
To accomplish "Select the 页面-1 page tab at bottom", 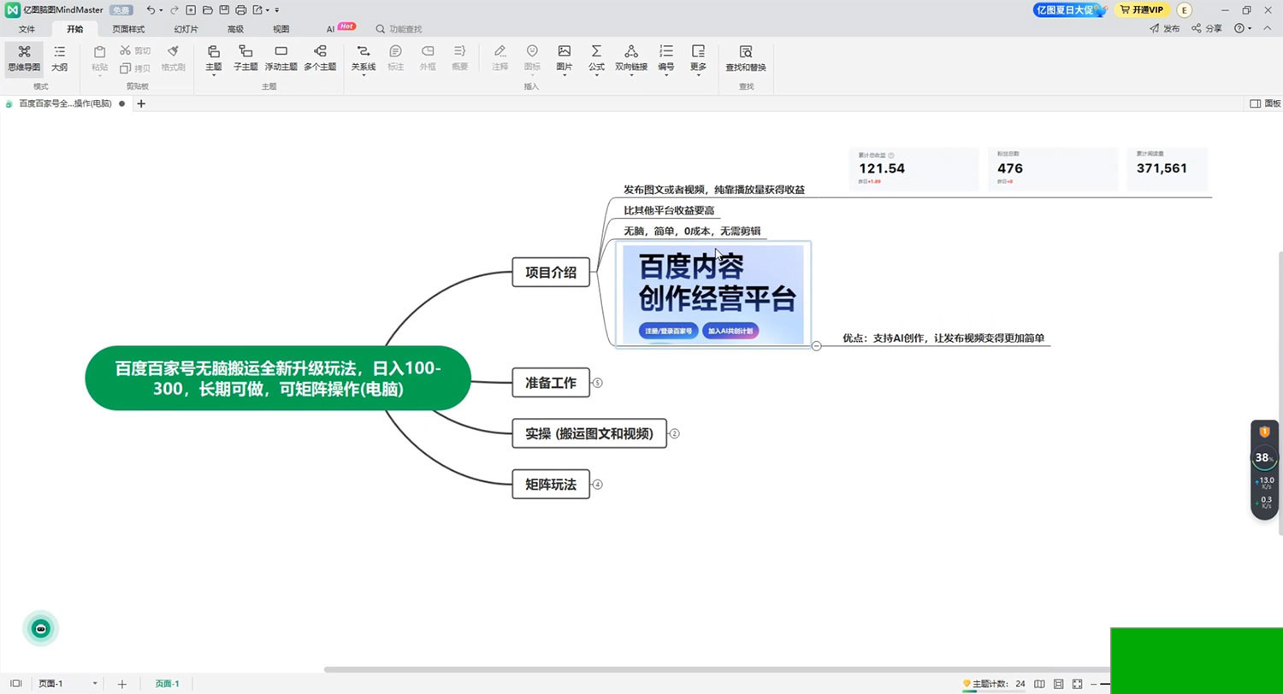I will point(167,684).
